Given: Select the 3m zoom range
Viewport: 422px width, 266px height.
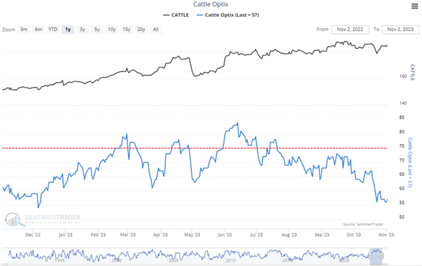Looking at the screenshot, I should (24, 29).
